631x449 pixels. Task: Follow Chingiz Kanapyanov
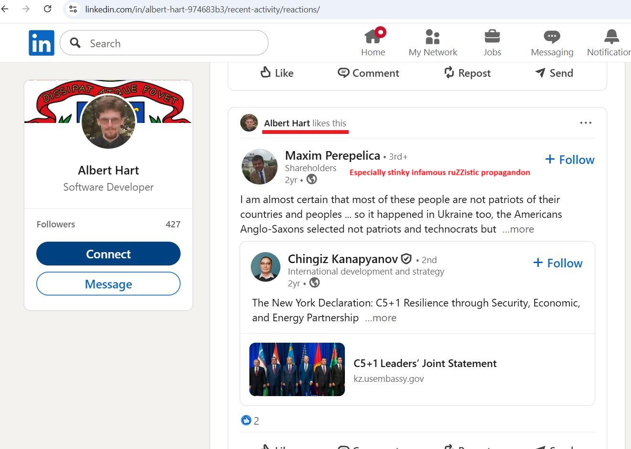click(x=557, y=263)
